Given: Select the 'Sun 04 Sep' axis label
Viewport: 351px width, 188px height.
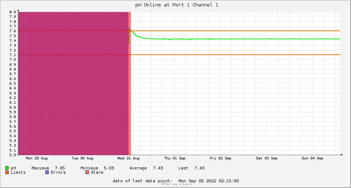Looking at the screenshot, I should (312, 158).
